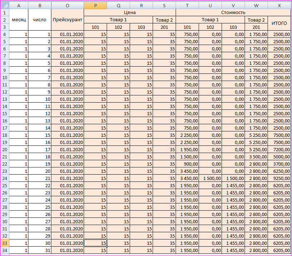Select the Цена merged header cell

coord(130,13)
